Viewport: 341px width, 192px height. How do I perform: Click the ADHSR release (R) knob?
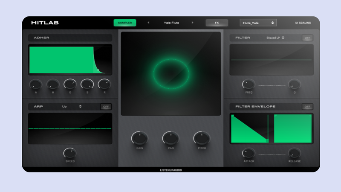pos(104,84)
